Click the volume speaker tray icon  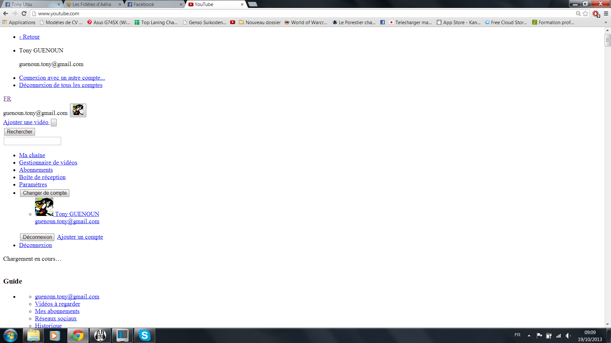click(x=568, y=335)
